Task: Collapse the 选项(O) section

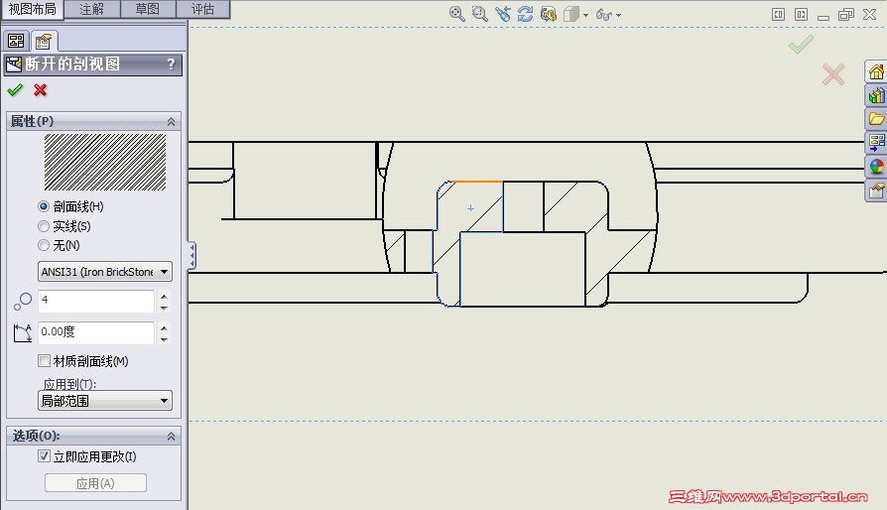Action: (x=171, y=436)
